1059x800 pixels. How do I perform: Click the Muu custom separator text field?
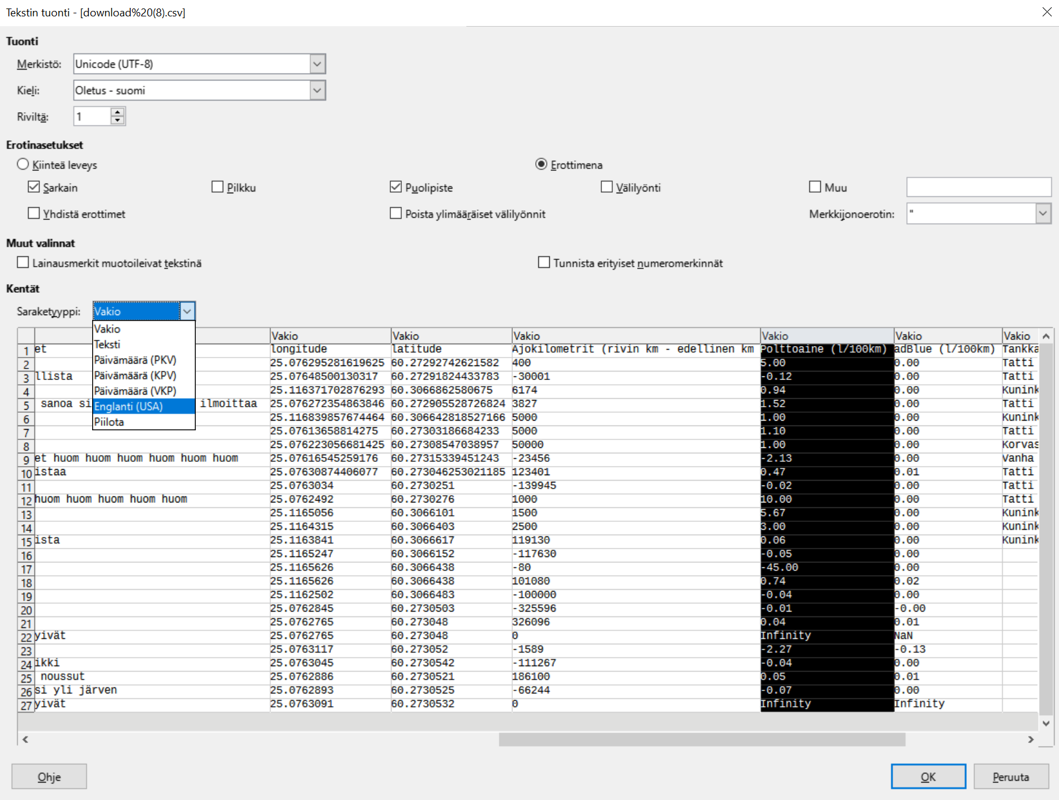tap(979, 187)
